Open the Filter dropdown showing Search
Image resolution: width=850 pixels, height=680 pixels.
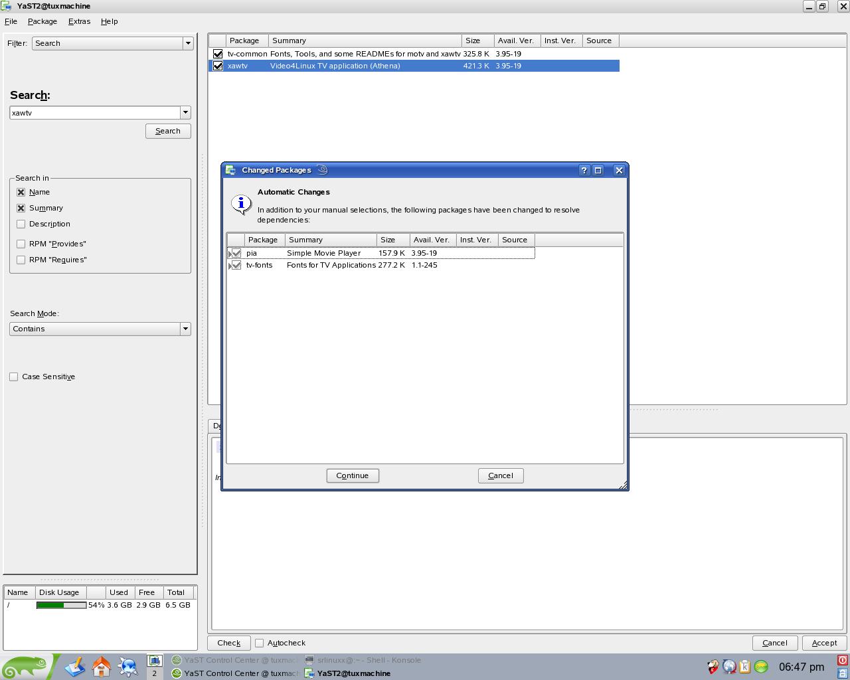click(x=113, y=43)
